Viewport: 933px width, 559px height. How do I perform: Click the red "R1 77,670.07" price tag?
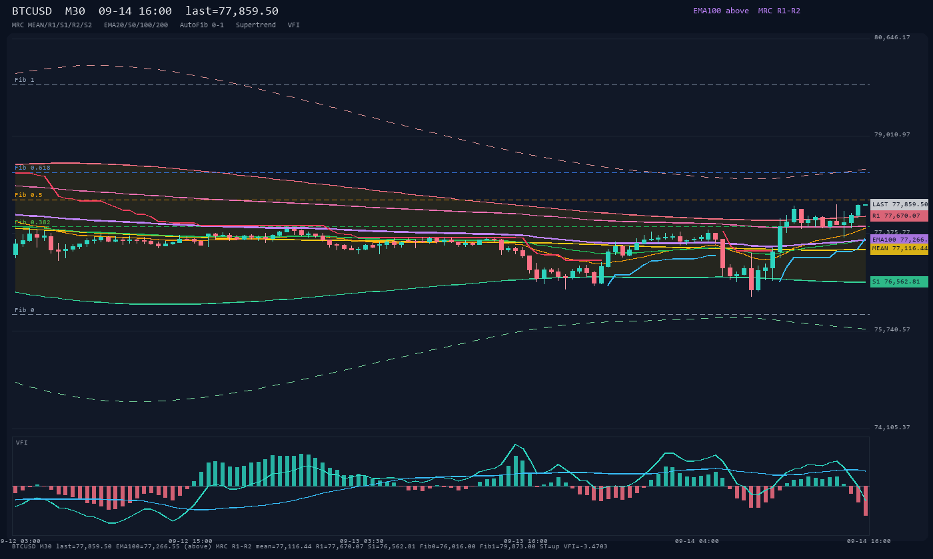[899, 216]
